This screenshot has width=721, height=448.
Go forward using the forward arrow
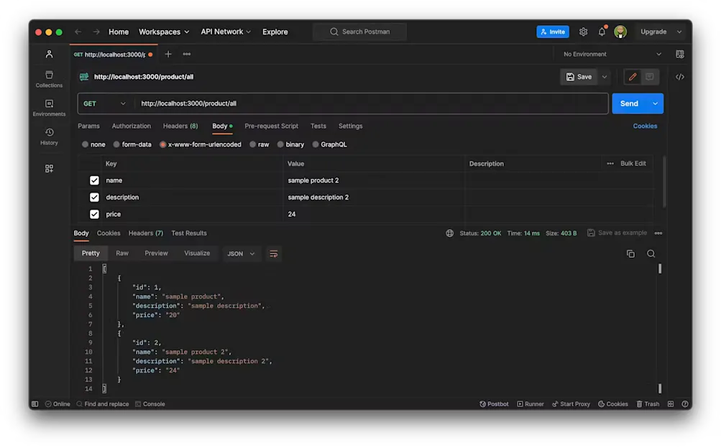coord(96,32)
